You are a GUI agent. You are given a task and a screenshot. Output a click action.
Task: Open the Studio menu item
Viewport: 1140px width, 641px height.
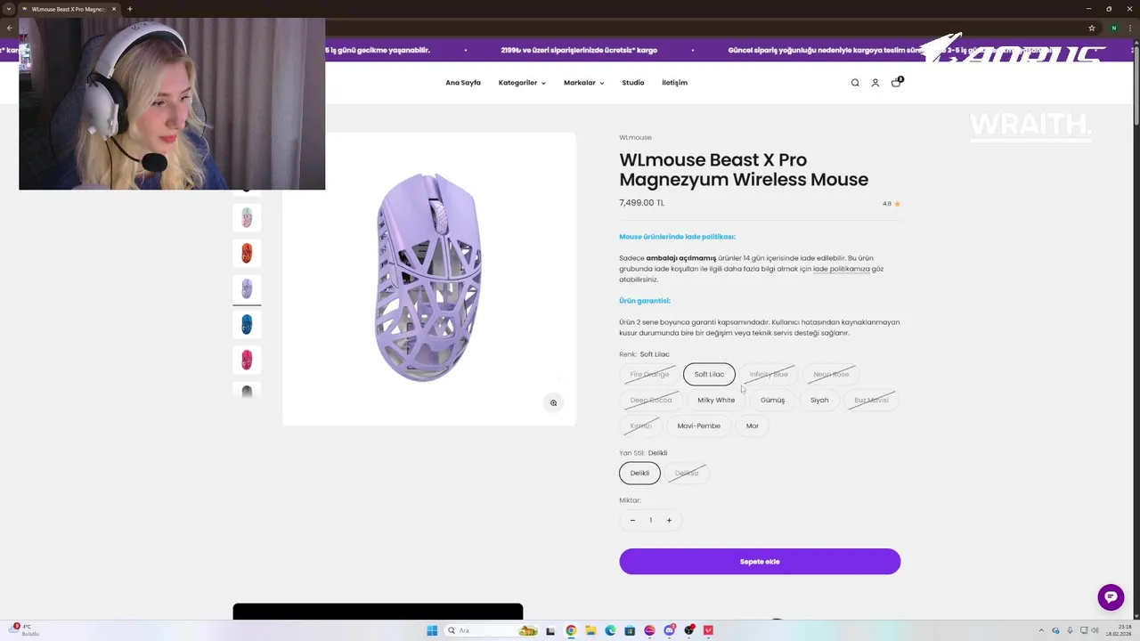point(633,83)
